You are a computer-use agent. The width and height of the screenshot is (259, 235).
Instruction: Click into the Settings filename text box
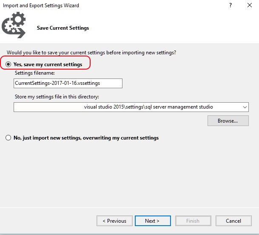pyautogui.click(x=68, y=83)
